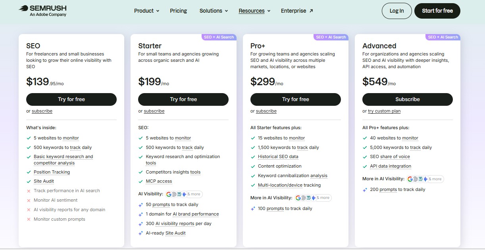Image resolution: width=485 pixels, height=250 pixels.
Task: Click '& more' in Starter AI Visibility
Action: coord(194,194)
